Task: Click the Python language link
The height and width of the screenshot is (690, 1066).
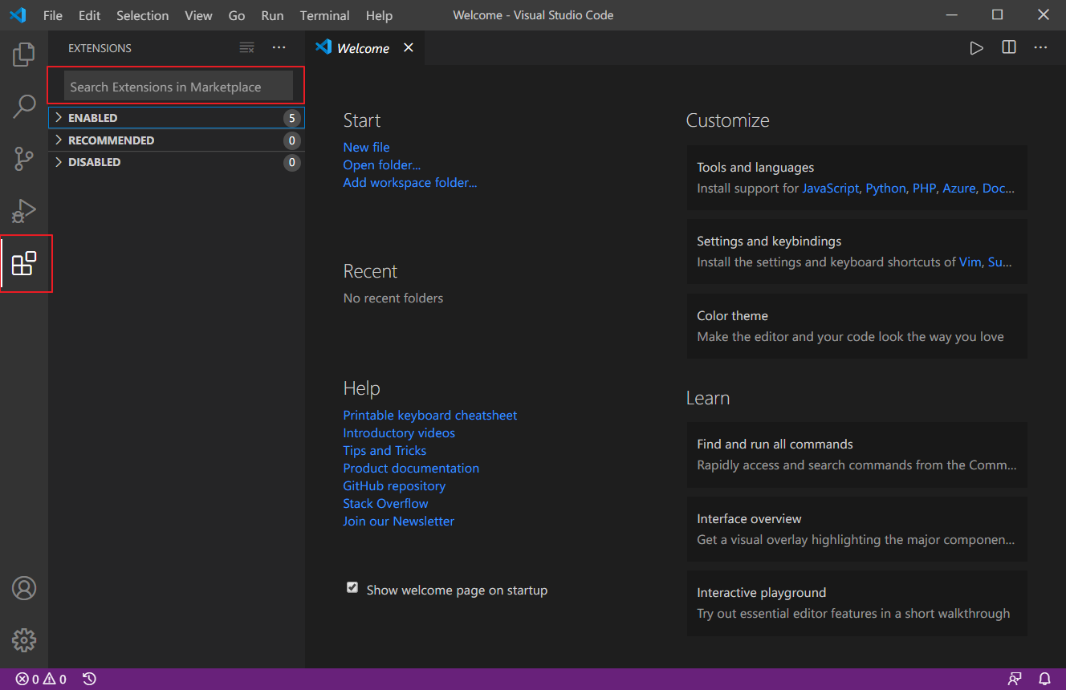Action: 885,189
